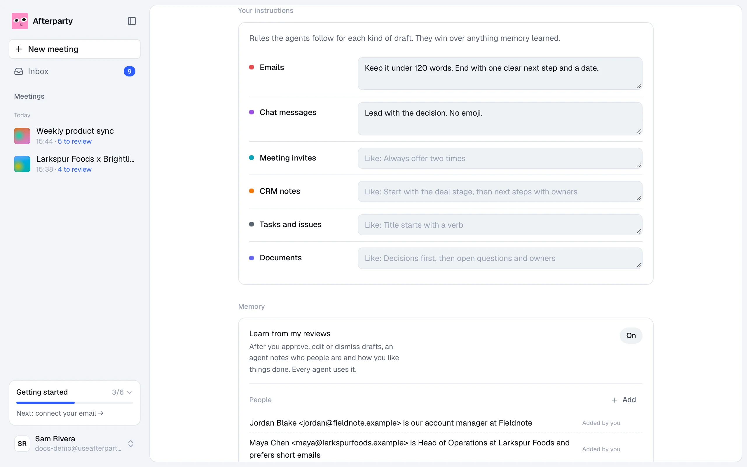Click the 4 to review link
Image resolution: width=747 pixels, height=467 pixels.
[x=75, y=170]
